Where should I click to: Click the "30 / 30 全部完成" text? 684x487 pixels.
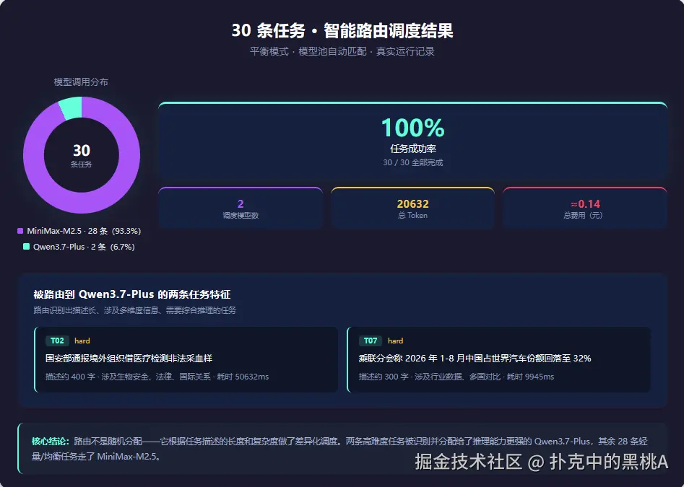[x=413, y=162]
